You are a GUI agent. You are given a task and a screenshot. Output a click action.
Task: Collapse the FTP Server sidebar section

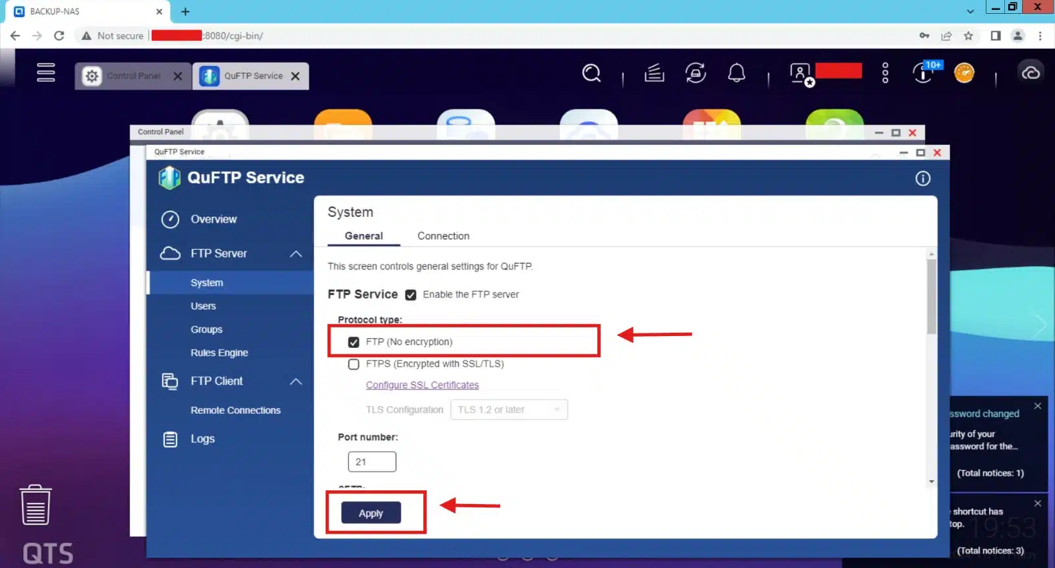point(295,254)
